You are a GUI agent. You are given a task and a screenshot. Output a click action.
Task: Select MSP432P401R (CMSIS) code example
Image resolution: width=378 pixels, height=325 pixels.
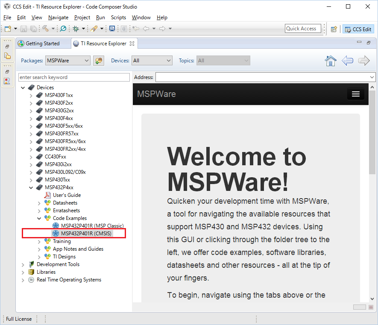point(86,234)
